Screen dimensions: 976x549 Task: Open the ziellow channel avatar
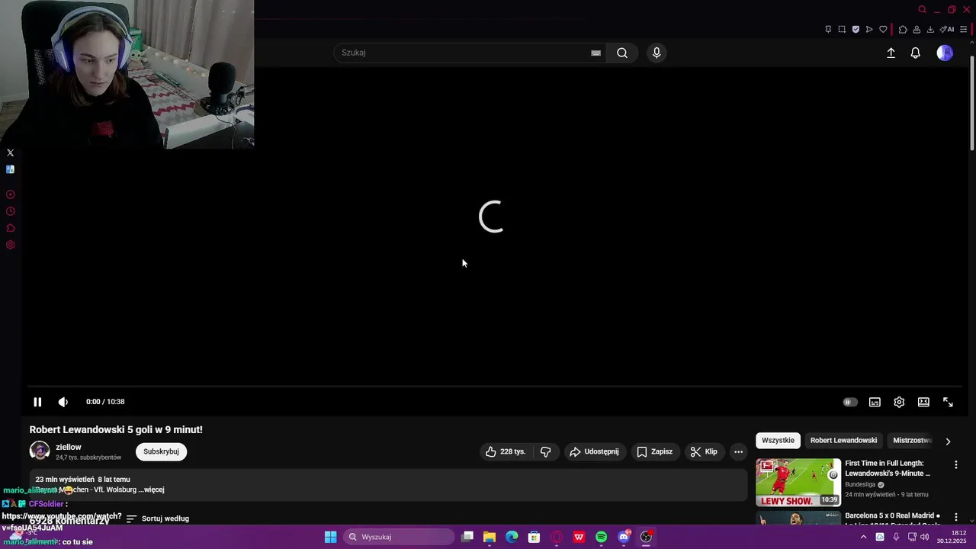(40, 451)
